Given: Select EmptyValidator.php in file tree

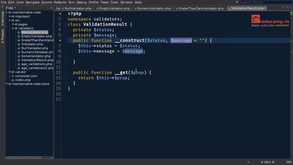Looking at the screenshot, I should (x=37, y=36).
